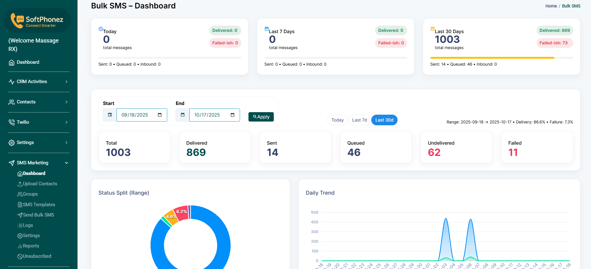Viewport: 591px width, 269px height.
Task: Click the Send Bulk SMS paper-plane icon
Action: (x=20, y=215)
